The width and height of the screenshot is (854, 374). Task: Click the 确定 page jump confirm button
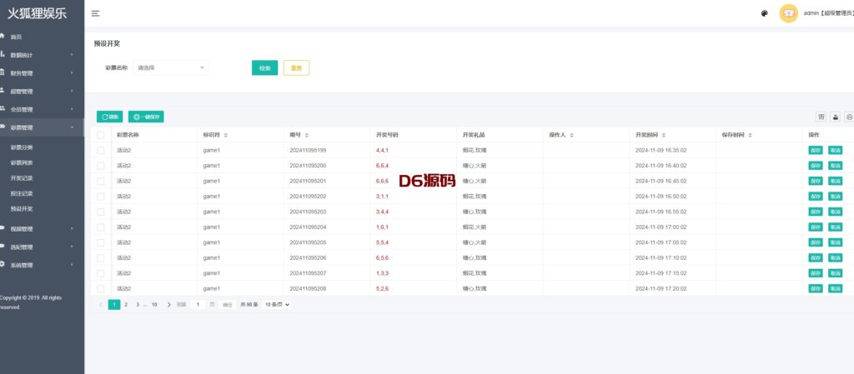(228, 305)
